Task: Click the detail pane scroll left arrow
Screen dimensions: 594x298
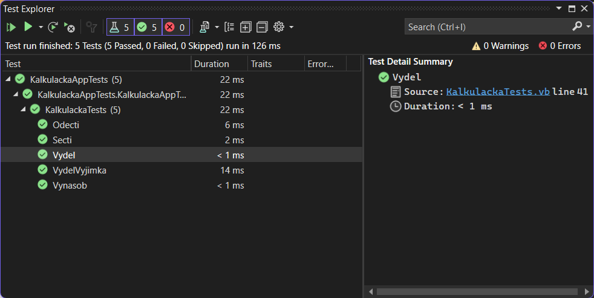Action: [x=370, y=291]
